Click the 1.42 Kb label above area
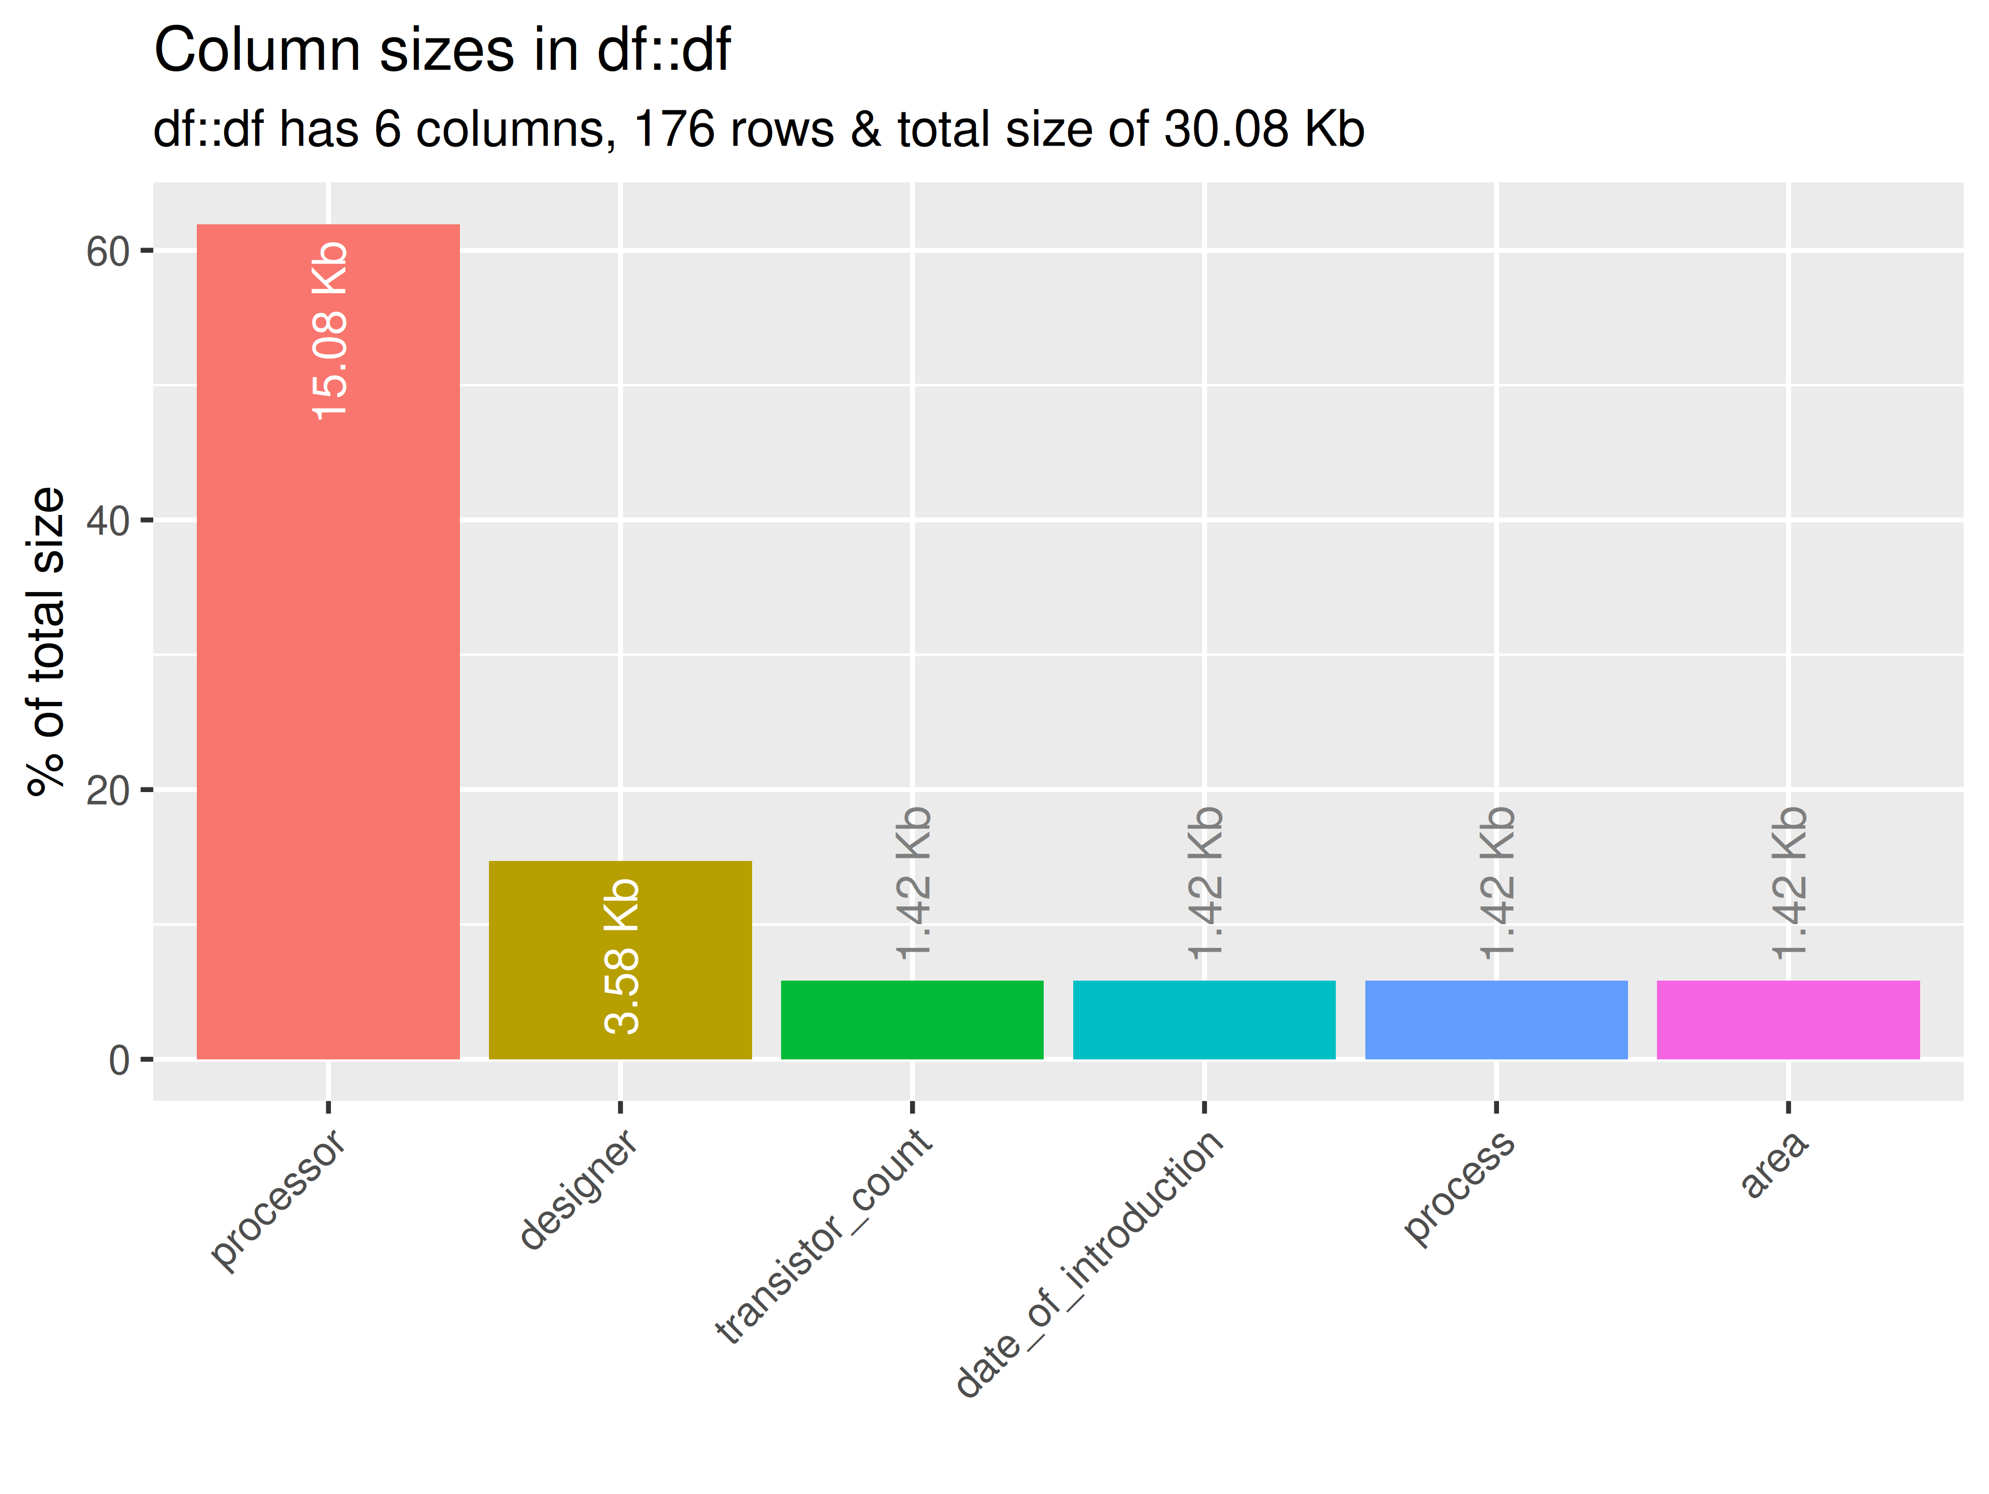The image size is (1989, 1494). [1790, 883]
